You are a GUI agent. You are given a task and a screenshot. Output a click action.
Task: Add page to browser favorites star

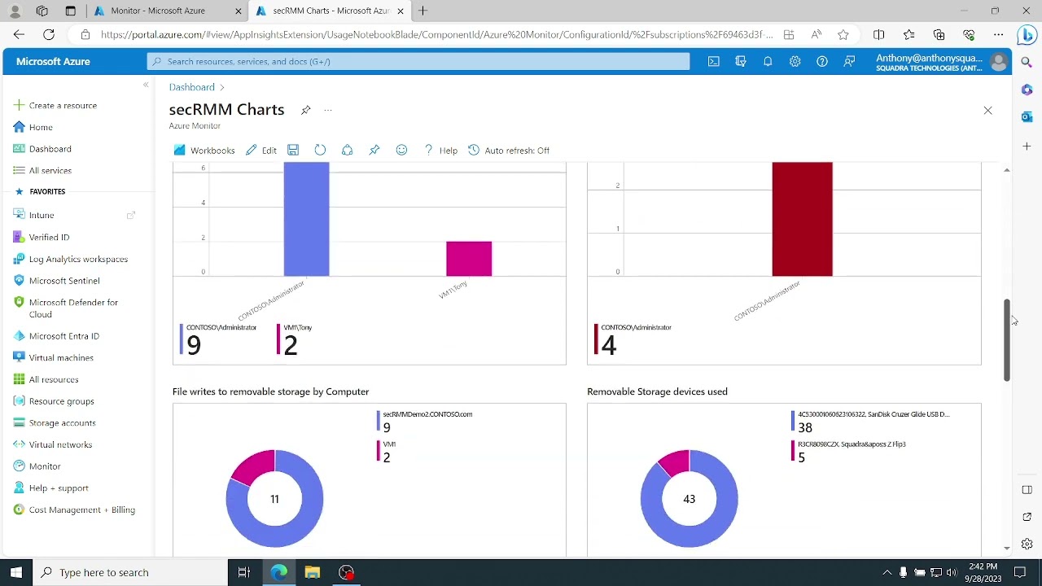(x=843, y=34)
